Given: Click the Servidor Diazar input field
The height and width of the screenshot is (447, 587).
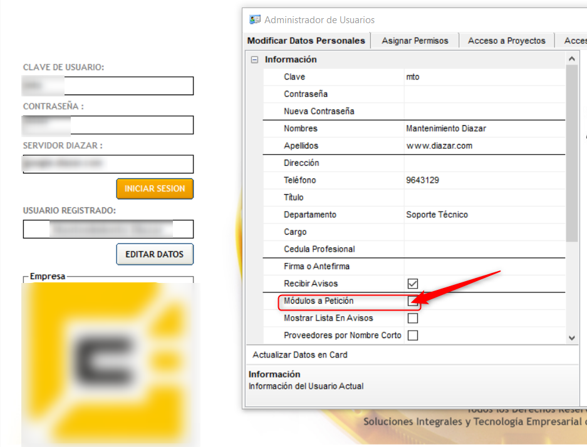Looking at the screenshot, I should click(108, 164).
